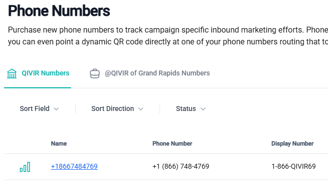Open the Sort Field dropdown
The height and width of the screenshot is (184, 328).
coord(40,109)
